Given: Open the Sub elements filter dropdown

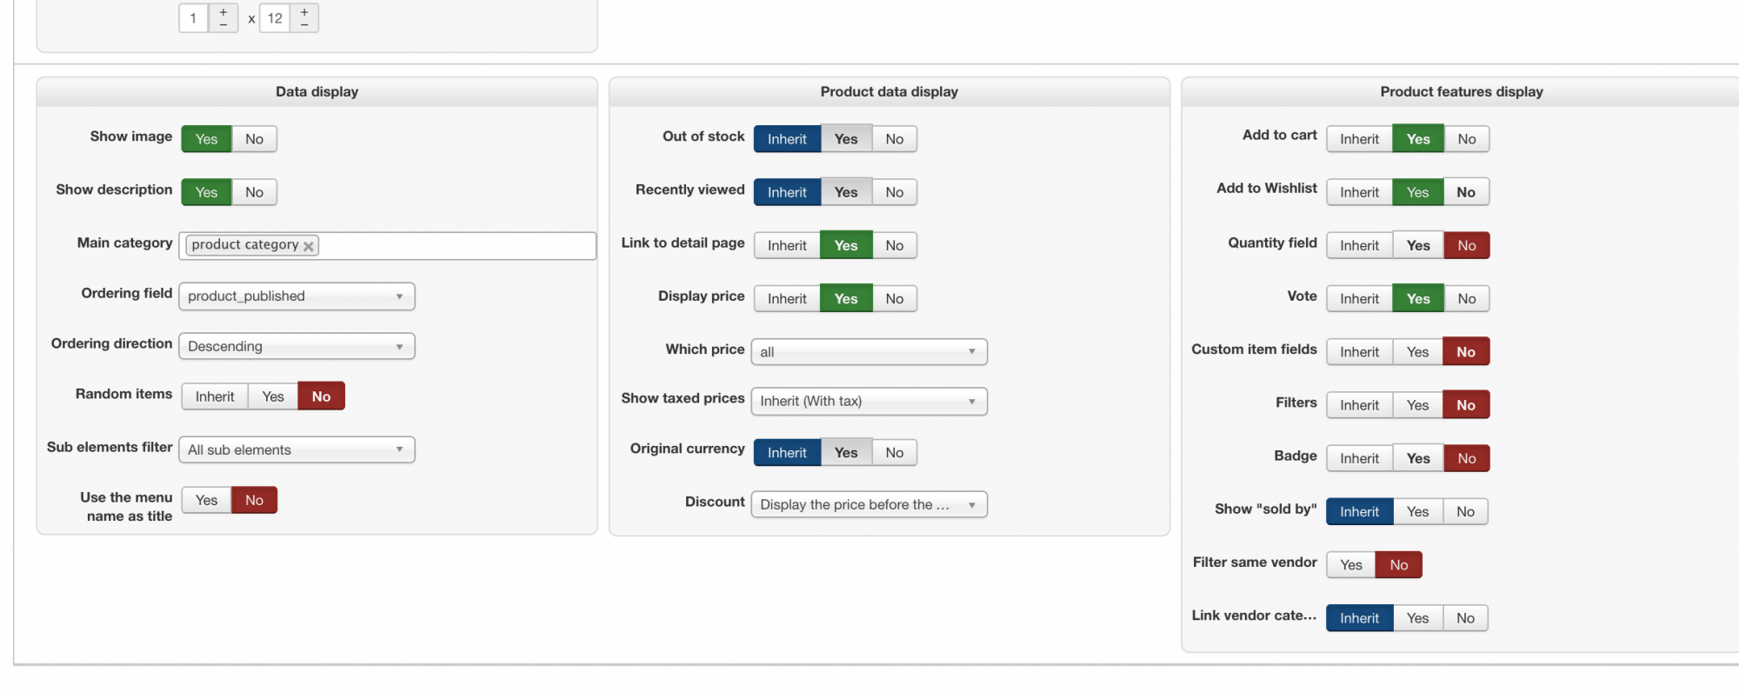Looking at the screenshot, I should coord(296,450).
